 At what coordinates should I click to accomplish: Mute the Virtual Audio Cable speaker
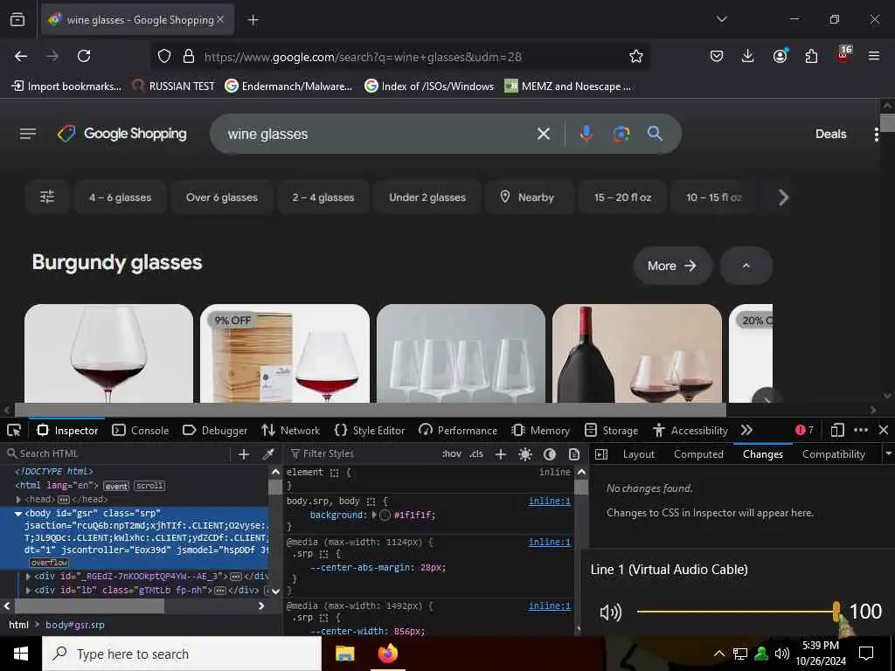point(610,612)
